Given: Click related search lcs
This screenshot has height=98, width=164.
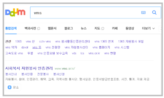Looking at the screenshot, I should (x=82, y=53).
